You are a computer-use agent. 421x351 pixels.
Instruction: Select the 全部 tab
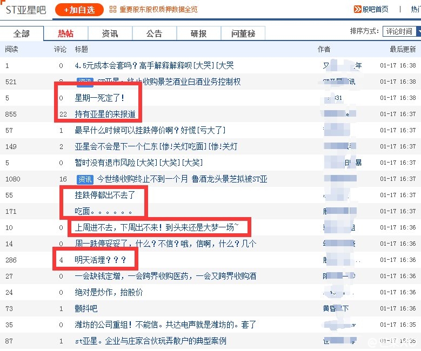pos(22,33)
